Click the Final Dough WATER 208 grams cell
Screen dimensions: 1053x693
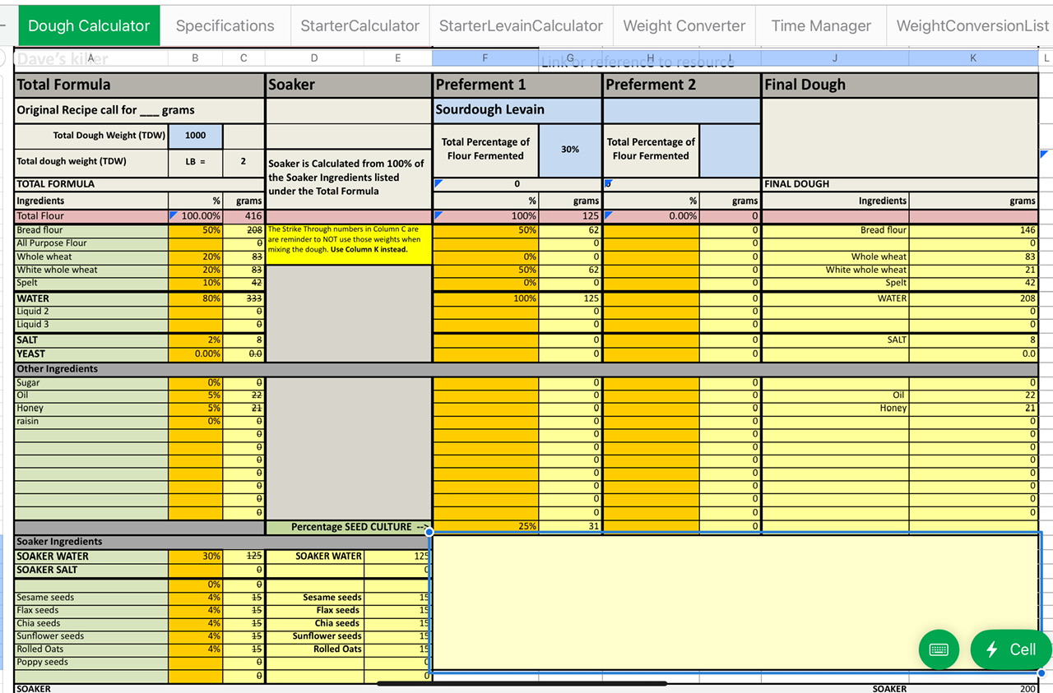tap(973, 298)
